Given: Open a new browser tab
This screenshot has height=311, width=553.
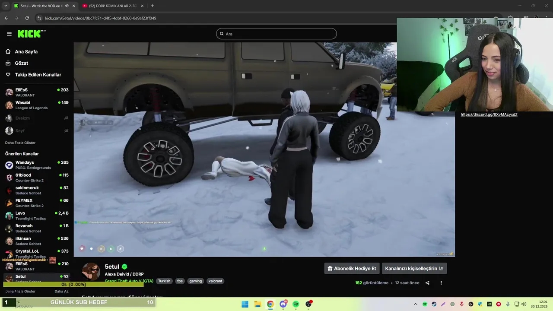Looking at the screenshot, I should 153,6.
